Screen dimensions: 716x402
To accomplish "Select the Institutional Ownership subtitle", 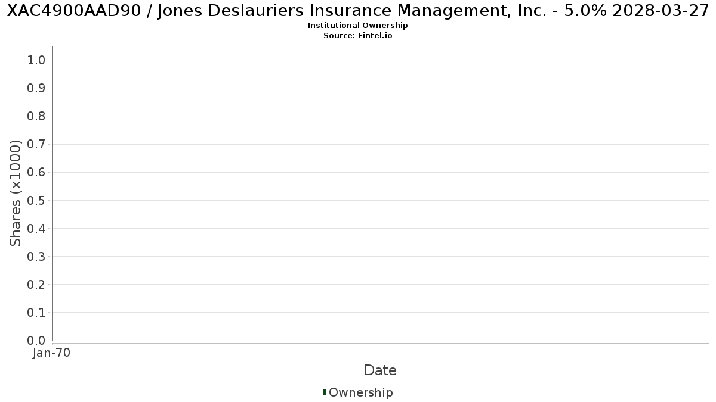I will pos(358,26).
